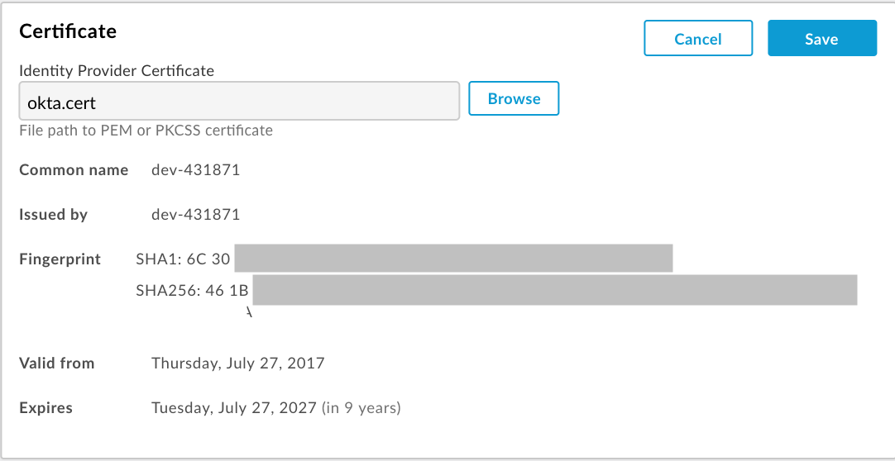
Task: Select the dev-431871 Common name value
Action: click(x=196, y=170)
